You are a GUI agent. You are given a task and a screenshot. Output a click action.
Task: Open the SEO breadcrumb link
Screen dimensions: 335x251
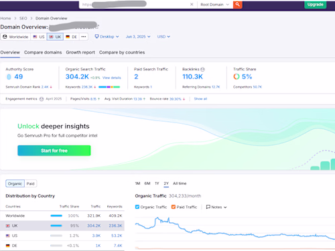(x=23, y=18)
